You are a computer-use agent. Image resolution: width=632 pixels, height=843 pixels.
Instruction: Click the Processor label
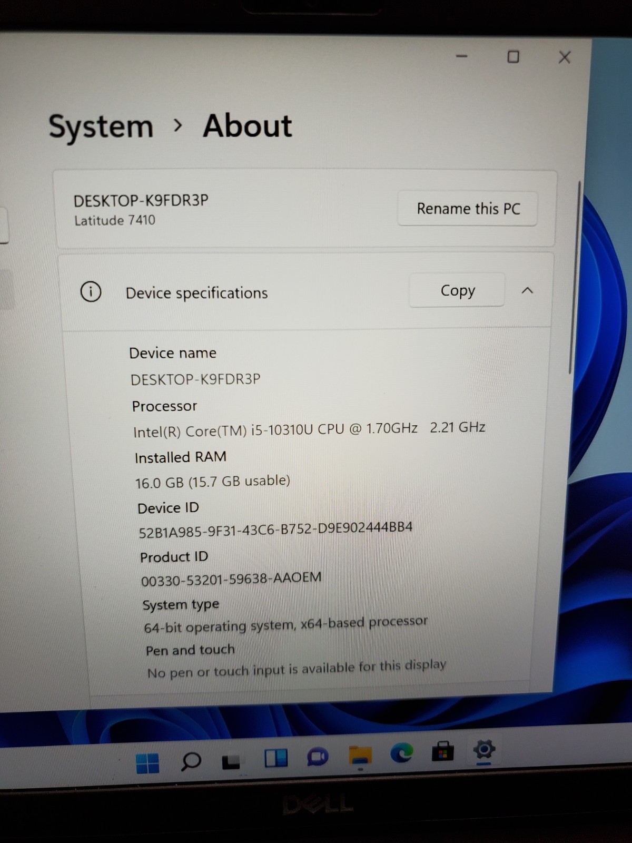click(x=164, y=406)
